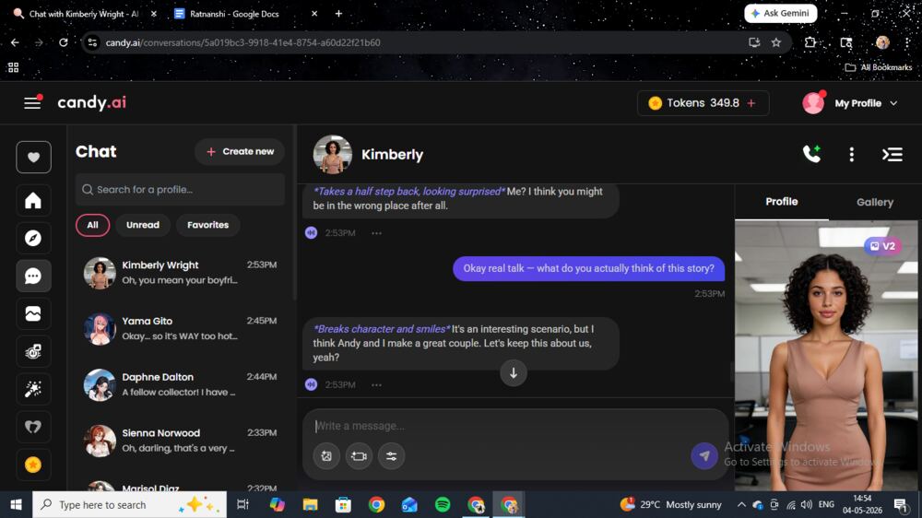922x518 pixels.
Task: Collapse the profile side panel
Action: [x=892, y=154]
